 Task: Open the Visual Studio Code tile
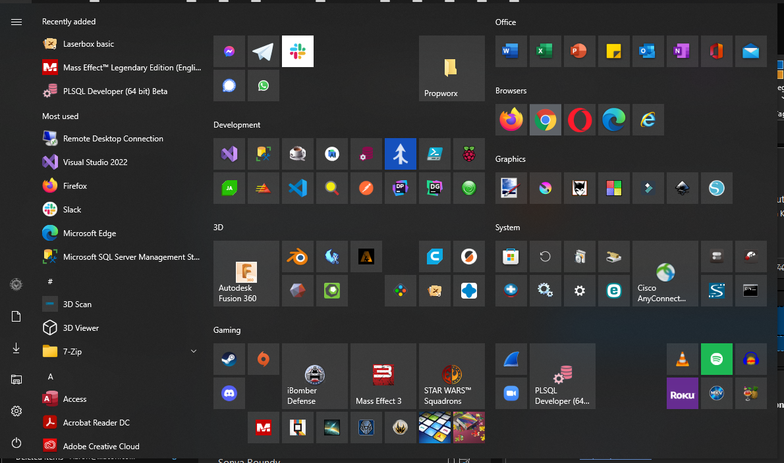(x=298, y=188)
